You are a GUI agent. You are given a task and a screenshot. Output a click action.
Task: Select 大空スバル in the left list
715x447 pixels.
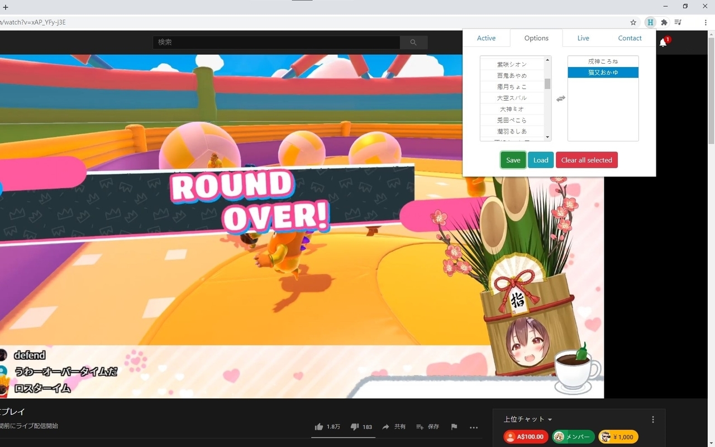coord(512,98)
